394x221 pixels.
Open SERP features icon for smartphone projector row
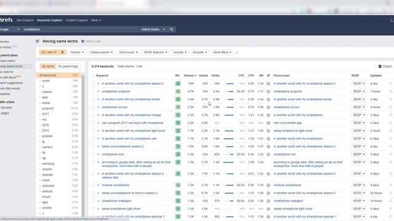[x=268, y=91]
